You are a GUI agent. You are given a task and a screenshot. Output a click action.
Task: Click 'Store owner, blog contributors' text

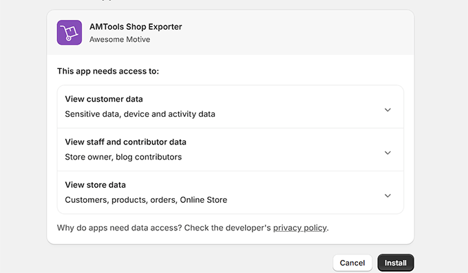click(123, 157)
